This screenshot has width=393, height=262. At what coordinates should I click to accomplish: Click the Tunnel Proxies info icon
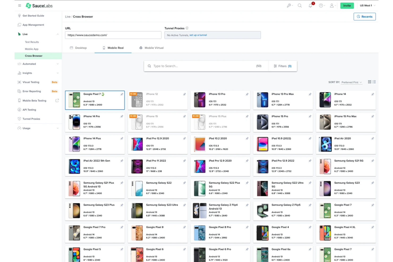[x=187, y=28]
